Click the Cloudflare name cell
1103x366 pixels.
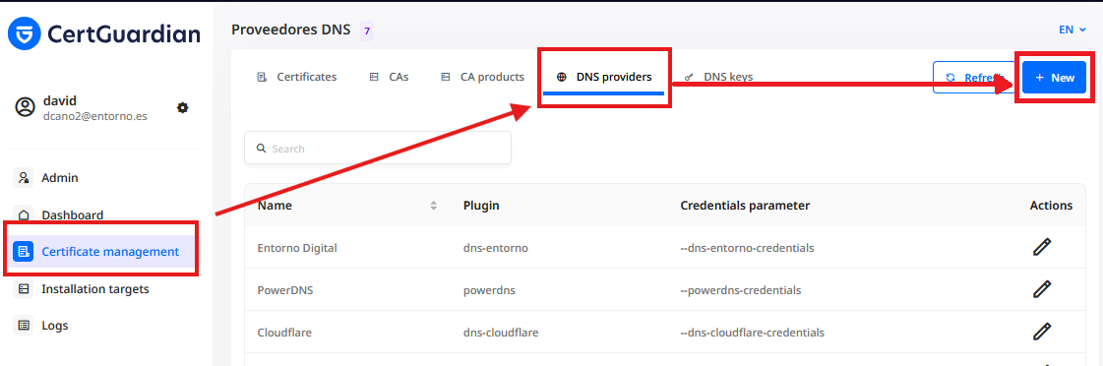click(x=284, y=333)
